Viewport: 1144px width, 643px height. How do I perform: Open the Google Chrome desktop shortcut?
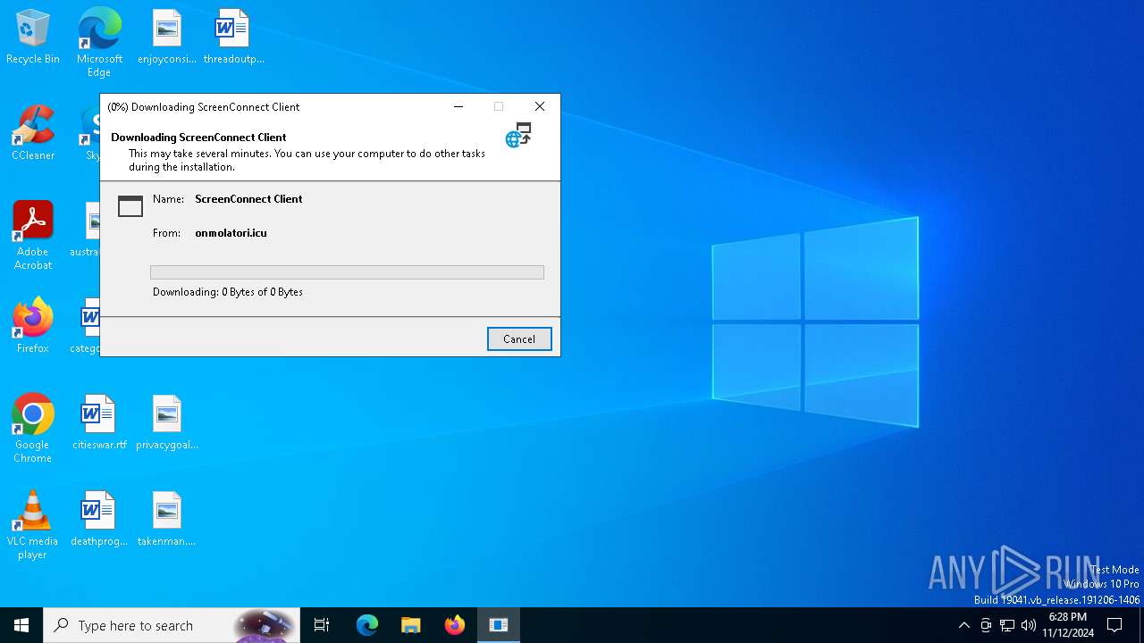tap(33, 429)
